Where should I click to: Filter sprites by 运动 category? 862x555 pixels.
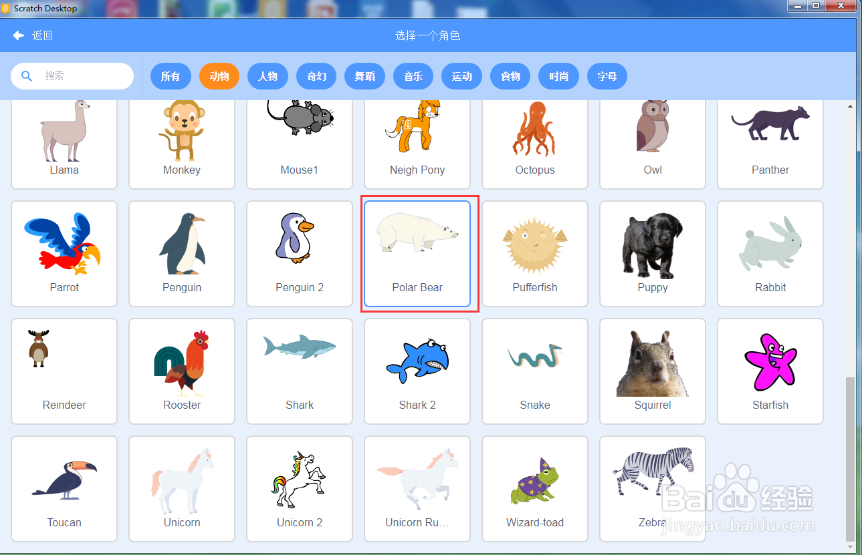(461, 76)
